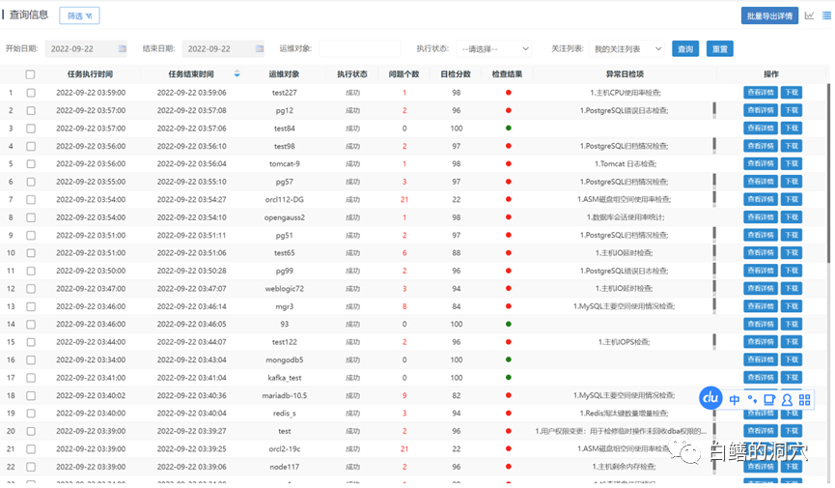Click the input method user account icon
Image resolution: width=835 pixels, height=488 pixels.
coord(787,399)
